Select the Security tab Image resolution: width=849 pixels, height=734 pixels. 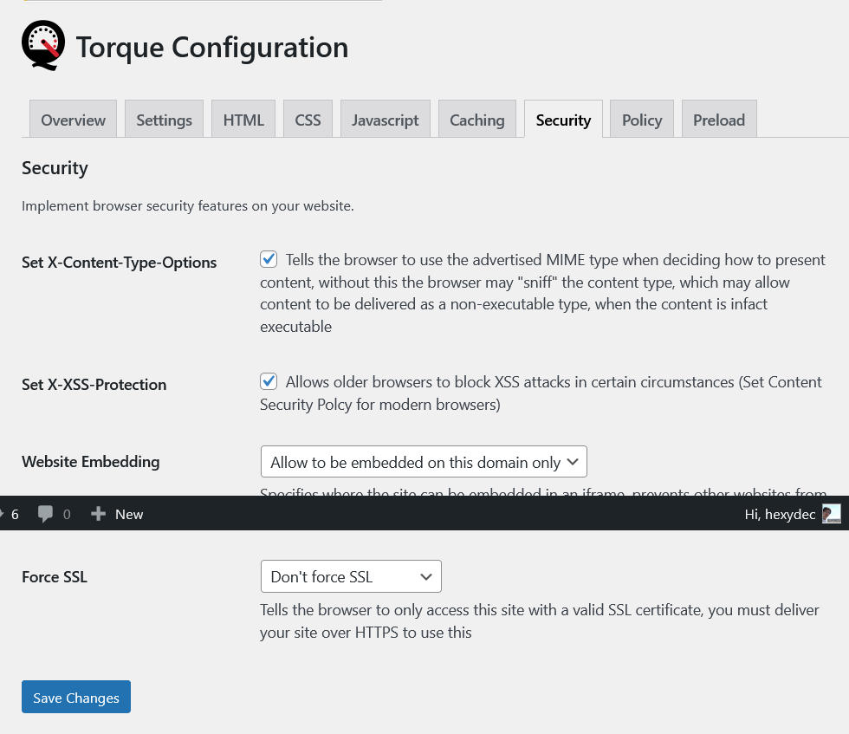coord(563,120)
